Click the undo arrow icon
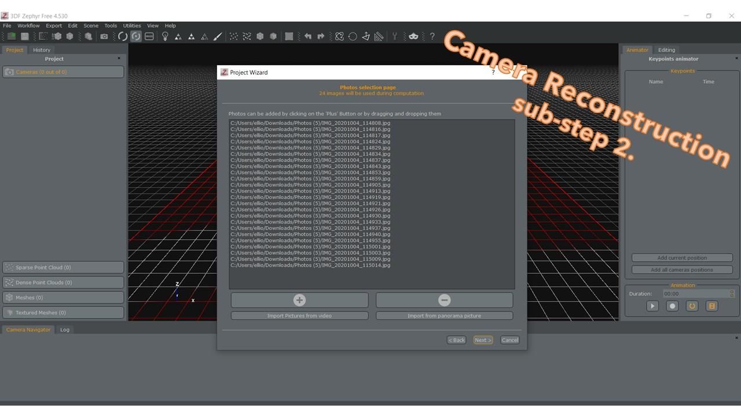Image resolution: width=741 pixels, height=416 pixels. (307, 36)
